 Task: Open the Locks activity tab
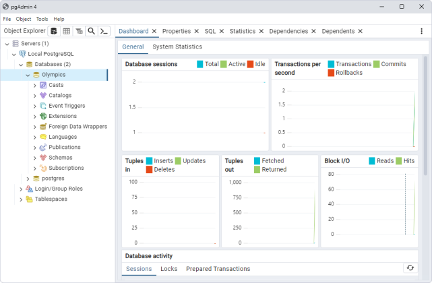(x=168, y=269)
